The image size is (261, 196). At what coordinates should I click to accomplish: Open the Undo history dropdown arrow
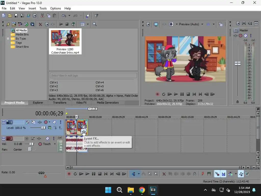[69, 16]
